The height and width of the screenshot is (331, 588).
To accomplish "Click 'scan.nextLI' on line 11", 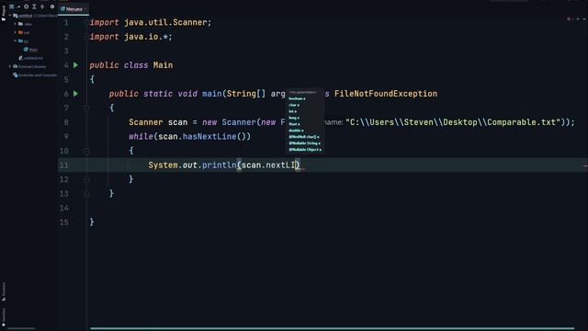I will tap(268, 165).
